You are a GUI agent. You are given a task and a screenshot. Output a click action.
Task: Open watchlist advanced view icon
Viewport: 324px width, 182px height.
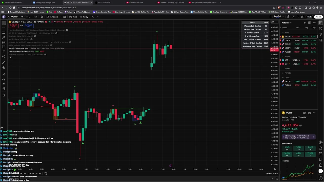point(309,23)
